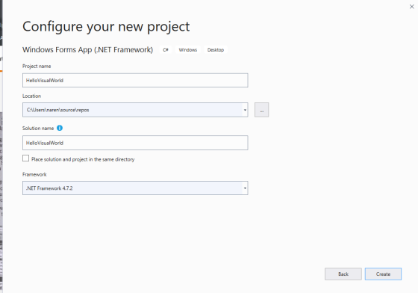The height and width of the screenshot is (293, 418).
Task: Expand the Framework version dropdown
Action: pyautogui.click(x=245, y=188)
